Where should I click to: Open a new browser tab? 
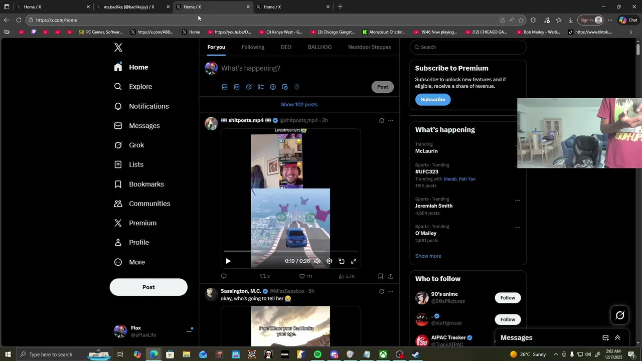340,7
